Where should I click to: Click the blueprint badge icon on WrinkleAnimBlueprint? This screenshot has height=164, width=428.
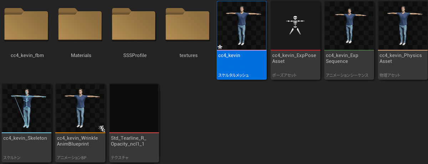pyautogui.click(x=101, y=128)
